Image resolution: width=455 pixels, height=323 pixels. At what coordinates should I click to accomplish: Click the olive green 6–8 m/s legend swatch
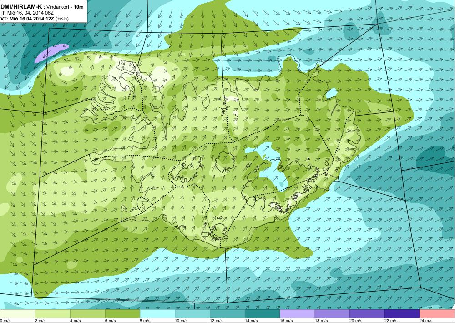[122, 314]
